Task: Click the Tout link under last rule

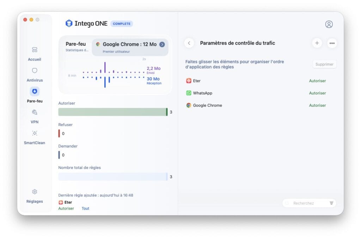Action: point(85,208)
